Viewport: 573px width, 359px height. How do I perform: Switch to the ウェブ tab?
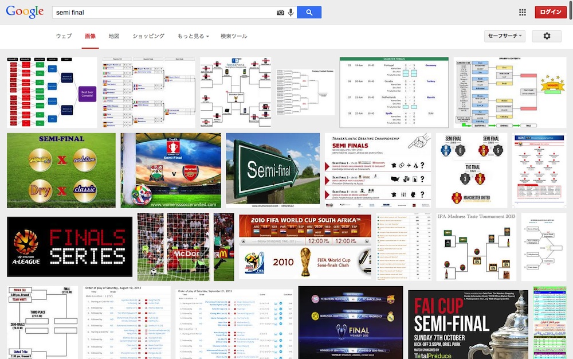coord(64,36)
